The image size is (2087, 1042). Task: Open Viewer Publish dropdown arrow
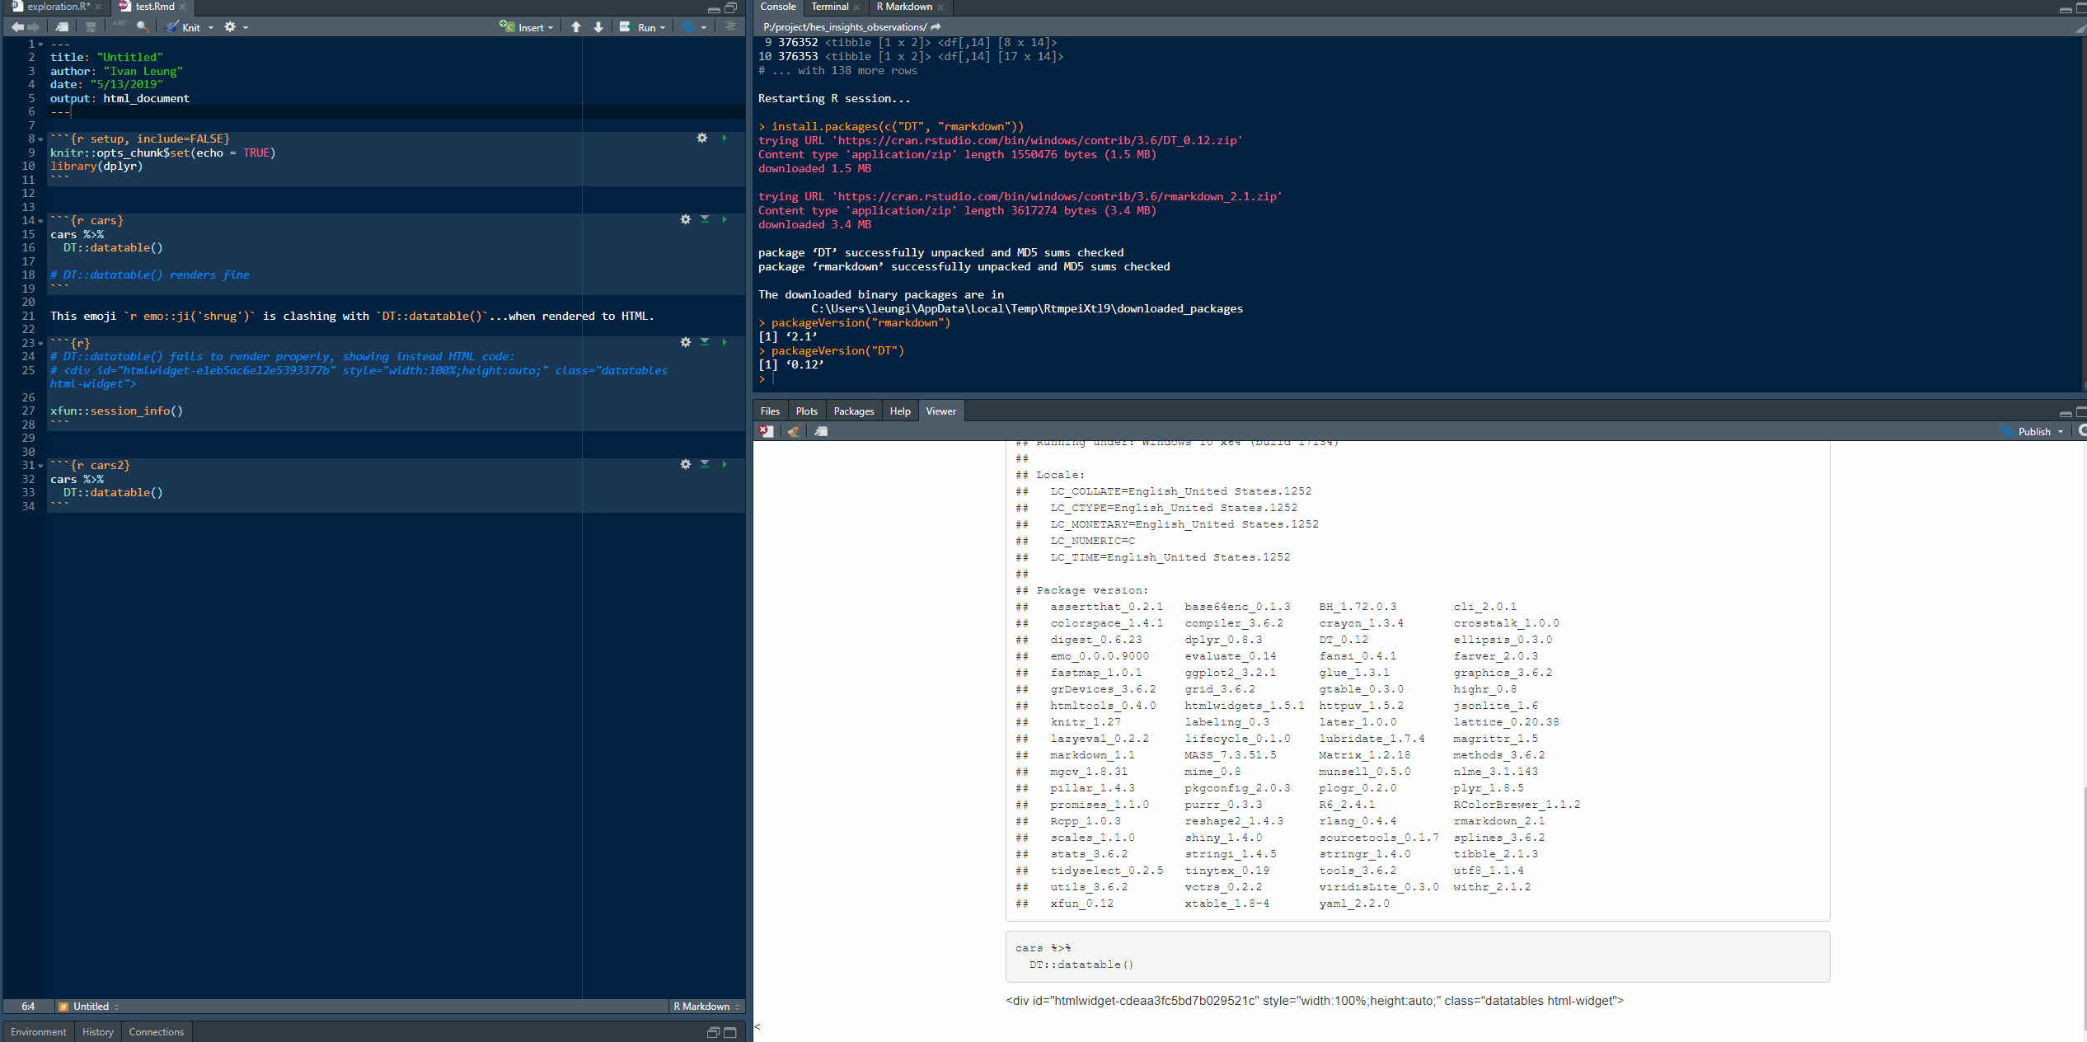(x=2061, y=431)
